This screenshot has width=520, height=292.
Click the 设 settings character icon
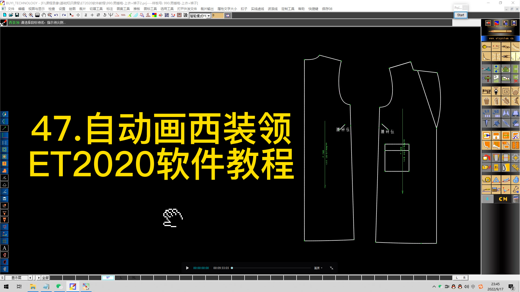pyautogui.click(x=186, y=15)
